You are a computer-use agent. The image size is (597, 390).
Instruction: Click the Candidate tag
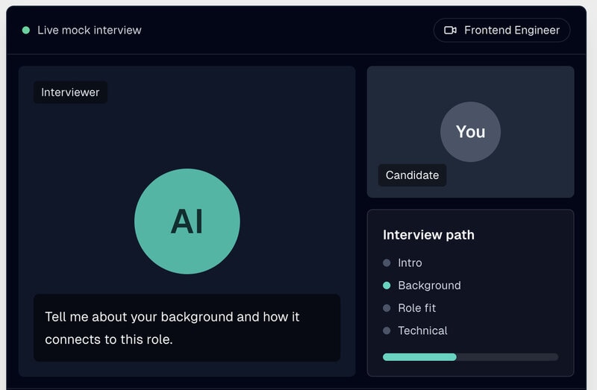point(412,175)
